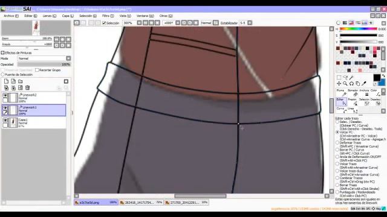Click the zoom out minus button in navigator
387x217 pixels.
click(56, 39)
